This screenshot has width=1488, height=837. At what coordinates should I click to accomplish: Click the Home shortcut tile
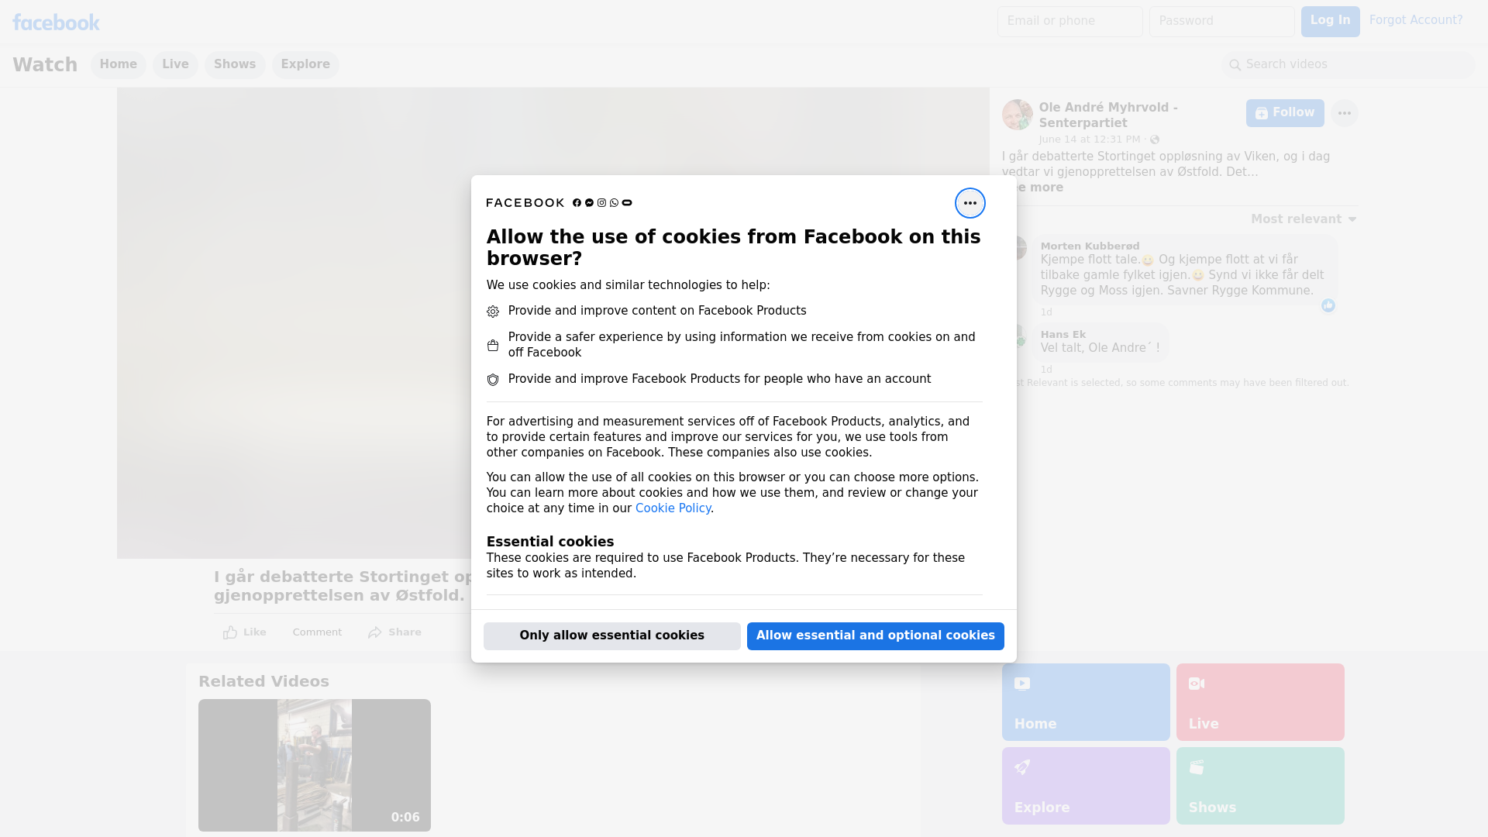tap(1086, 702)
